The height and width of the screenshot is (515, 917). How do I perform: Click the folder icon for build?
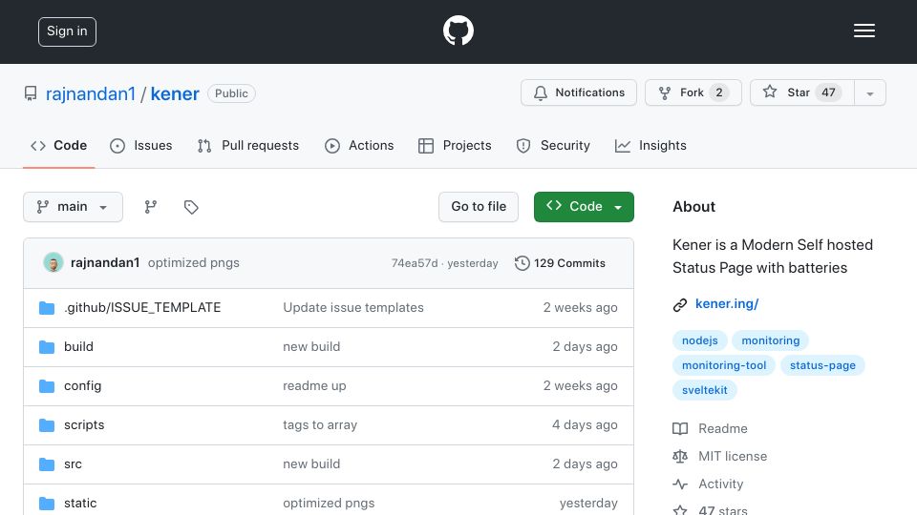tap(47, 347)
